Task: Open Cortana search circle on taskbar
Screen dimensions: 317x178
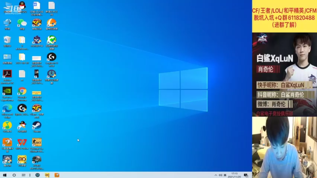Action: pyautogui.click(x=14, y=175)
